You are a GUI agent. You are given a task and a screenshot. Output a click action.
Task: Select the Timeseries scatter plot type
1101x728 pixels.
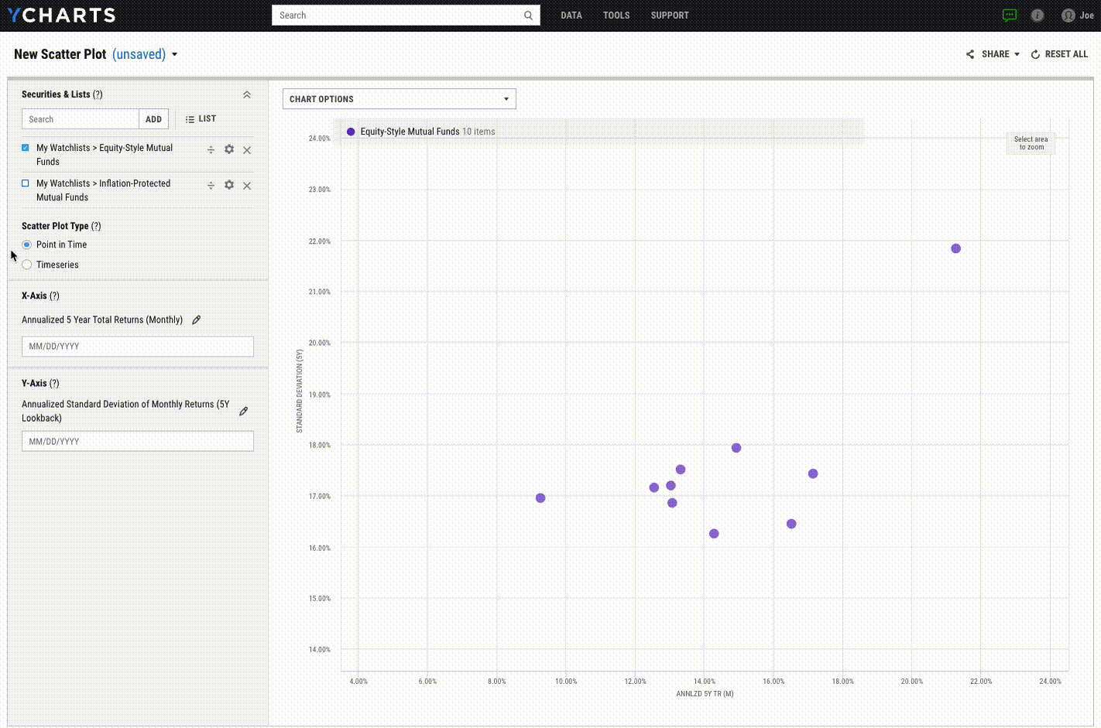[27, 265]
